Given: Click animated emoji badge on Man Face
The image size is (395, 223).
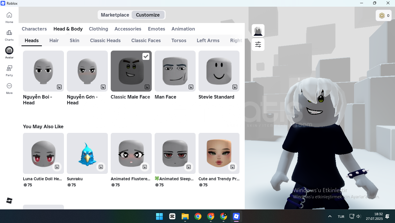Looking at the screenshot, I should 191,87.
